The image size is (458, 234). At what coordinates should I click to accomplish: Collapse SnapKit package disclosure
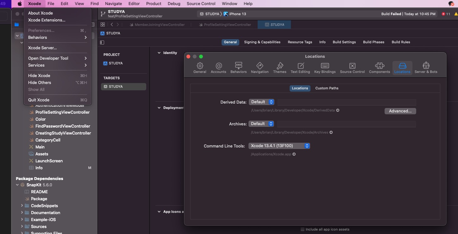point(17,185)
